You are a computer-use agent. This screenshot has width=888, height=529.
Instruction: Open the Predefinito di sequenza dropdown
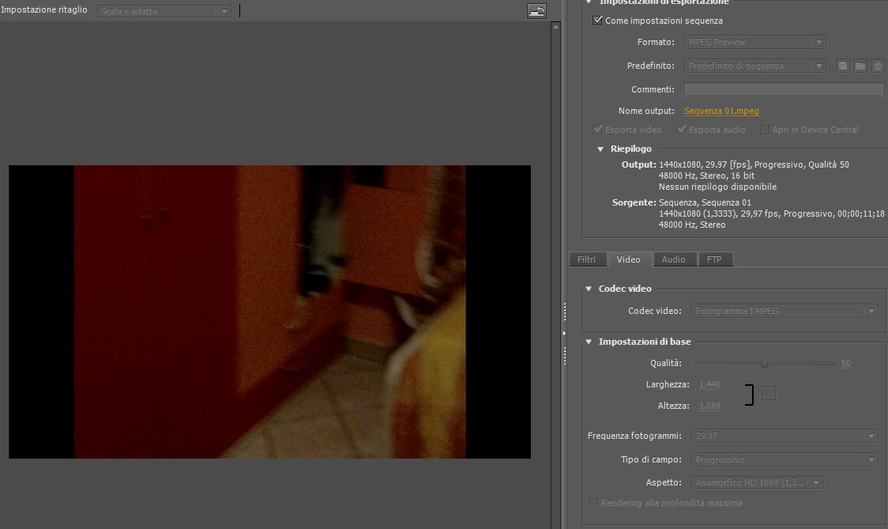click(754, 66)
